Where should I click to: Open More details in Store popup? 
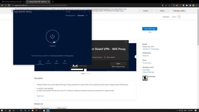(x=109, y=57)
